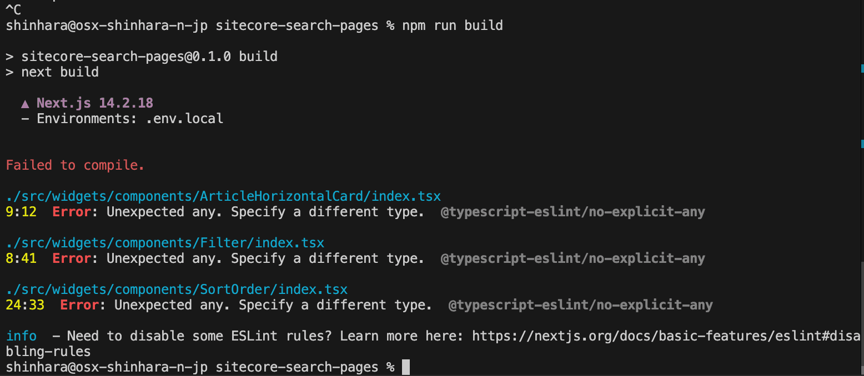
Task: Click the "Next.js 14.2.18" version text
Action: (94, 103)
